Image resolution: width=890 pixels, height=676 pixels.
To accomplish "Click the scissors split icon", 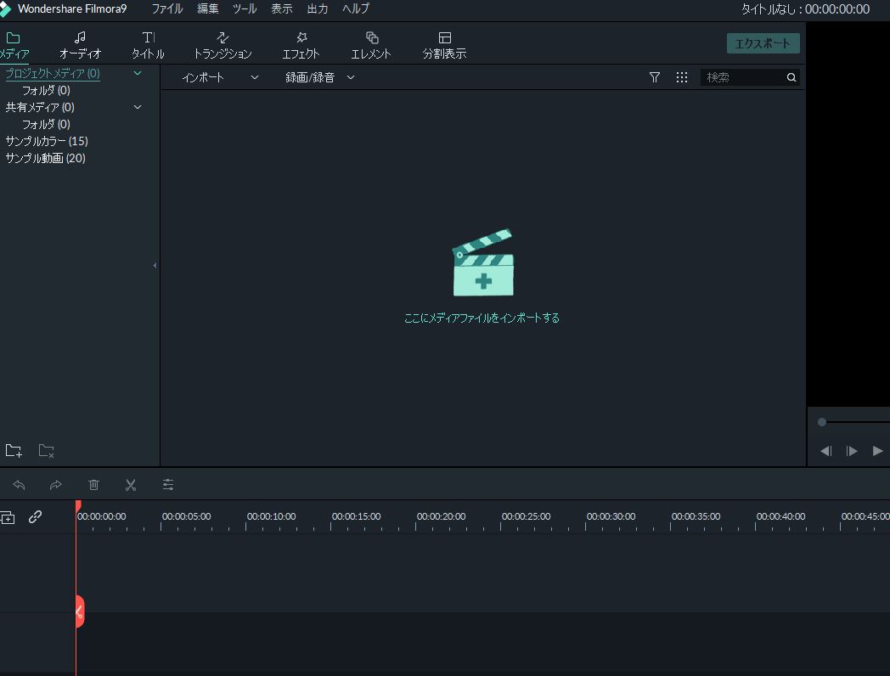I will coord(131,485).
